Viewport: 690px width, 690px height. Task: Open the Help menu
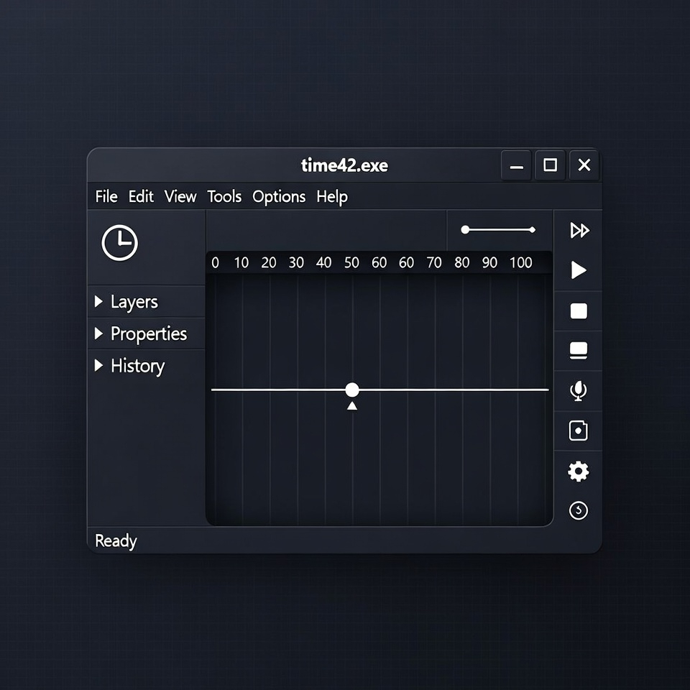[x=332, y=197]
